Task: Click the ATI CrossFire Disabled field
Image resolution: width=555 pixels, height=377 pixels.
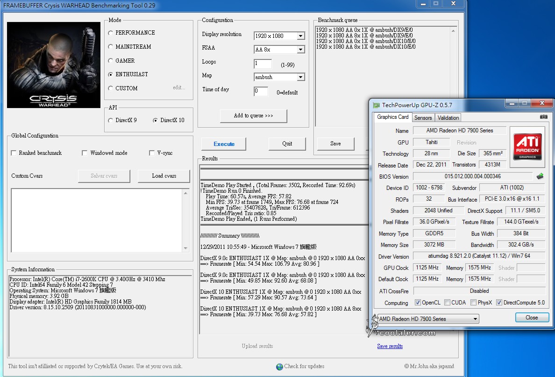Action: tap(479, 291)
